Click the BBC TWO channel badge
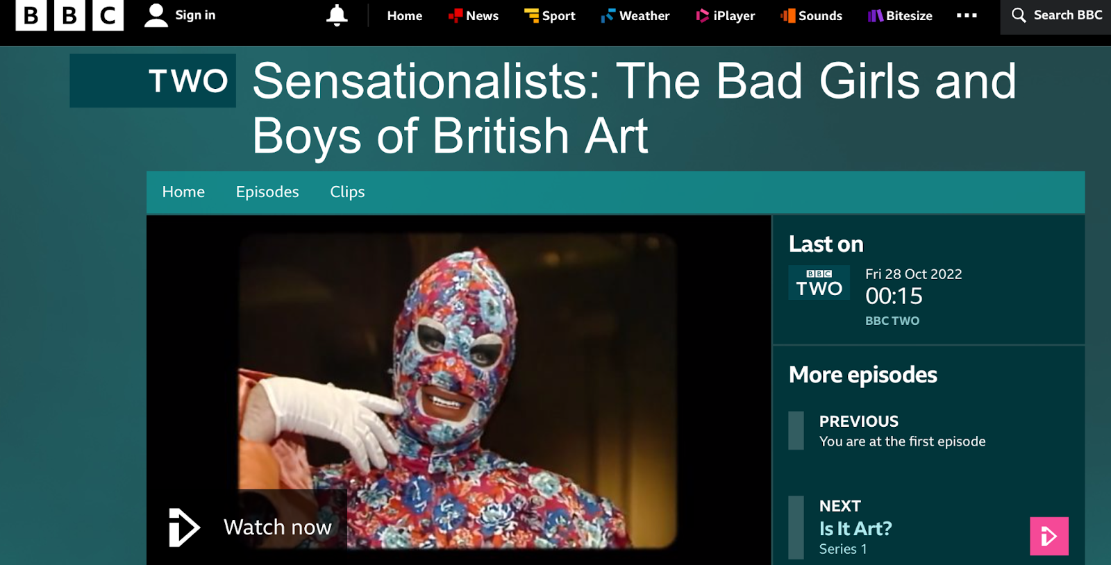Image resolution: width=1111 pixels, height=565 pixels. (819, 282)
